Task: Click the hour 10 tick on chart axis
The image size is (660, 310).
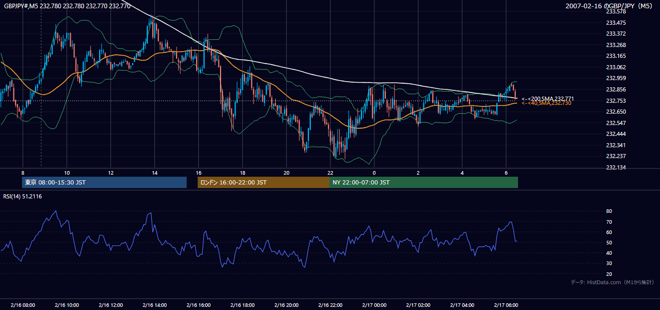Action: pyautogui.click(x=67, y=173)
